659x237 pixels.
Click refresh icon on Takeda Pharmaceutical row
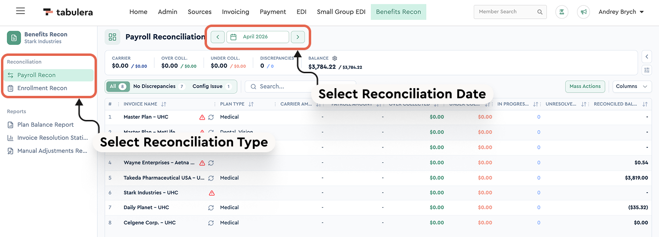coord(211,178)
